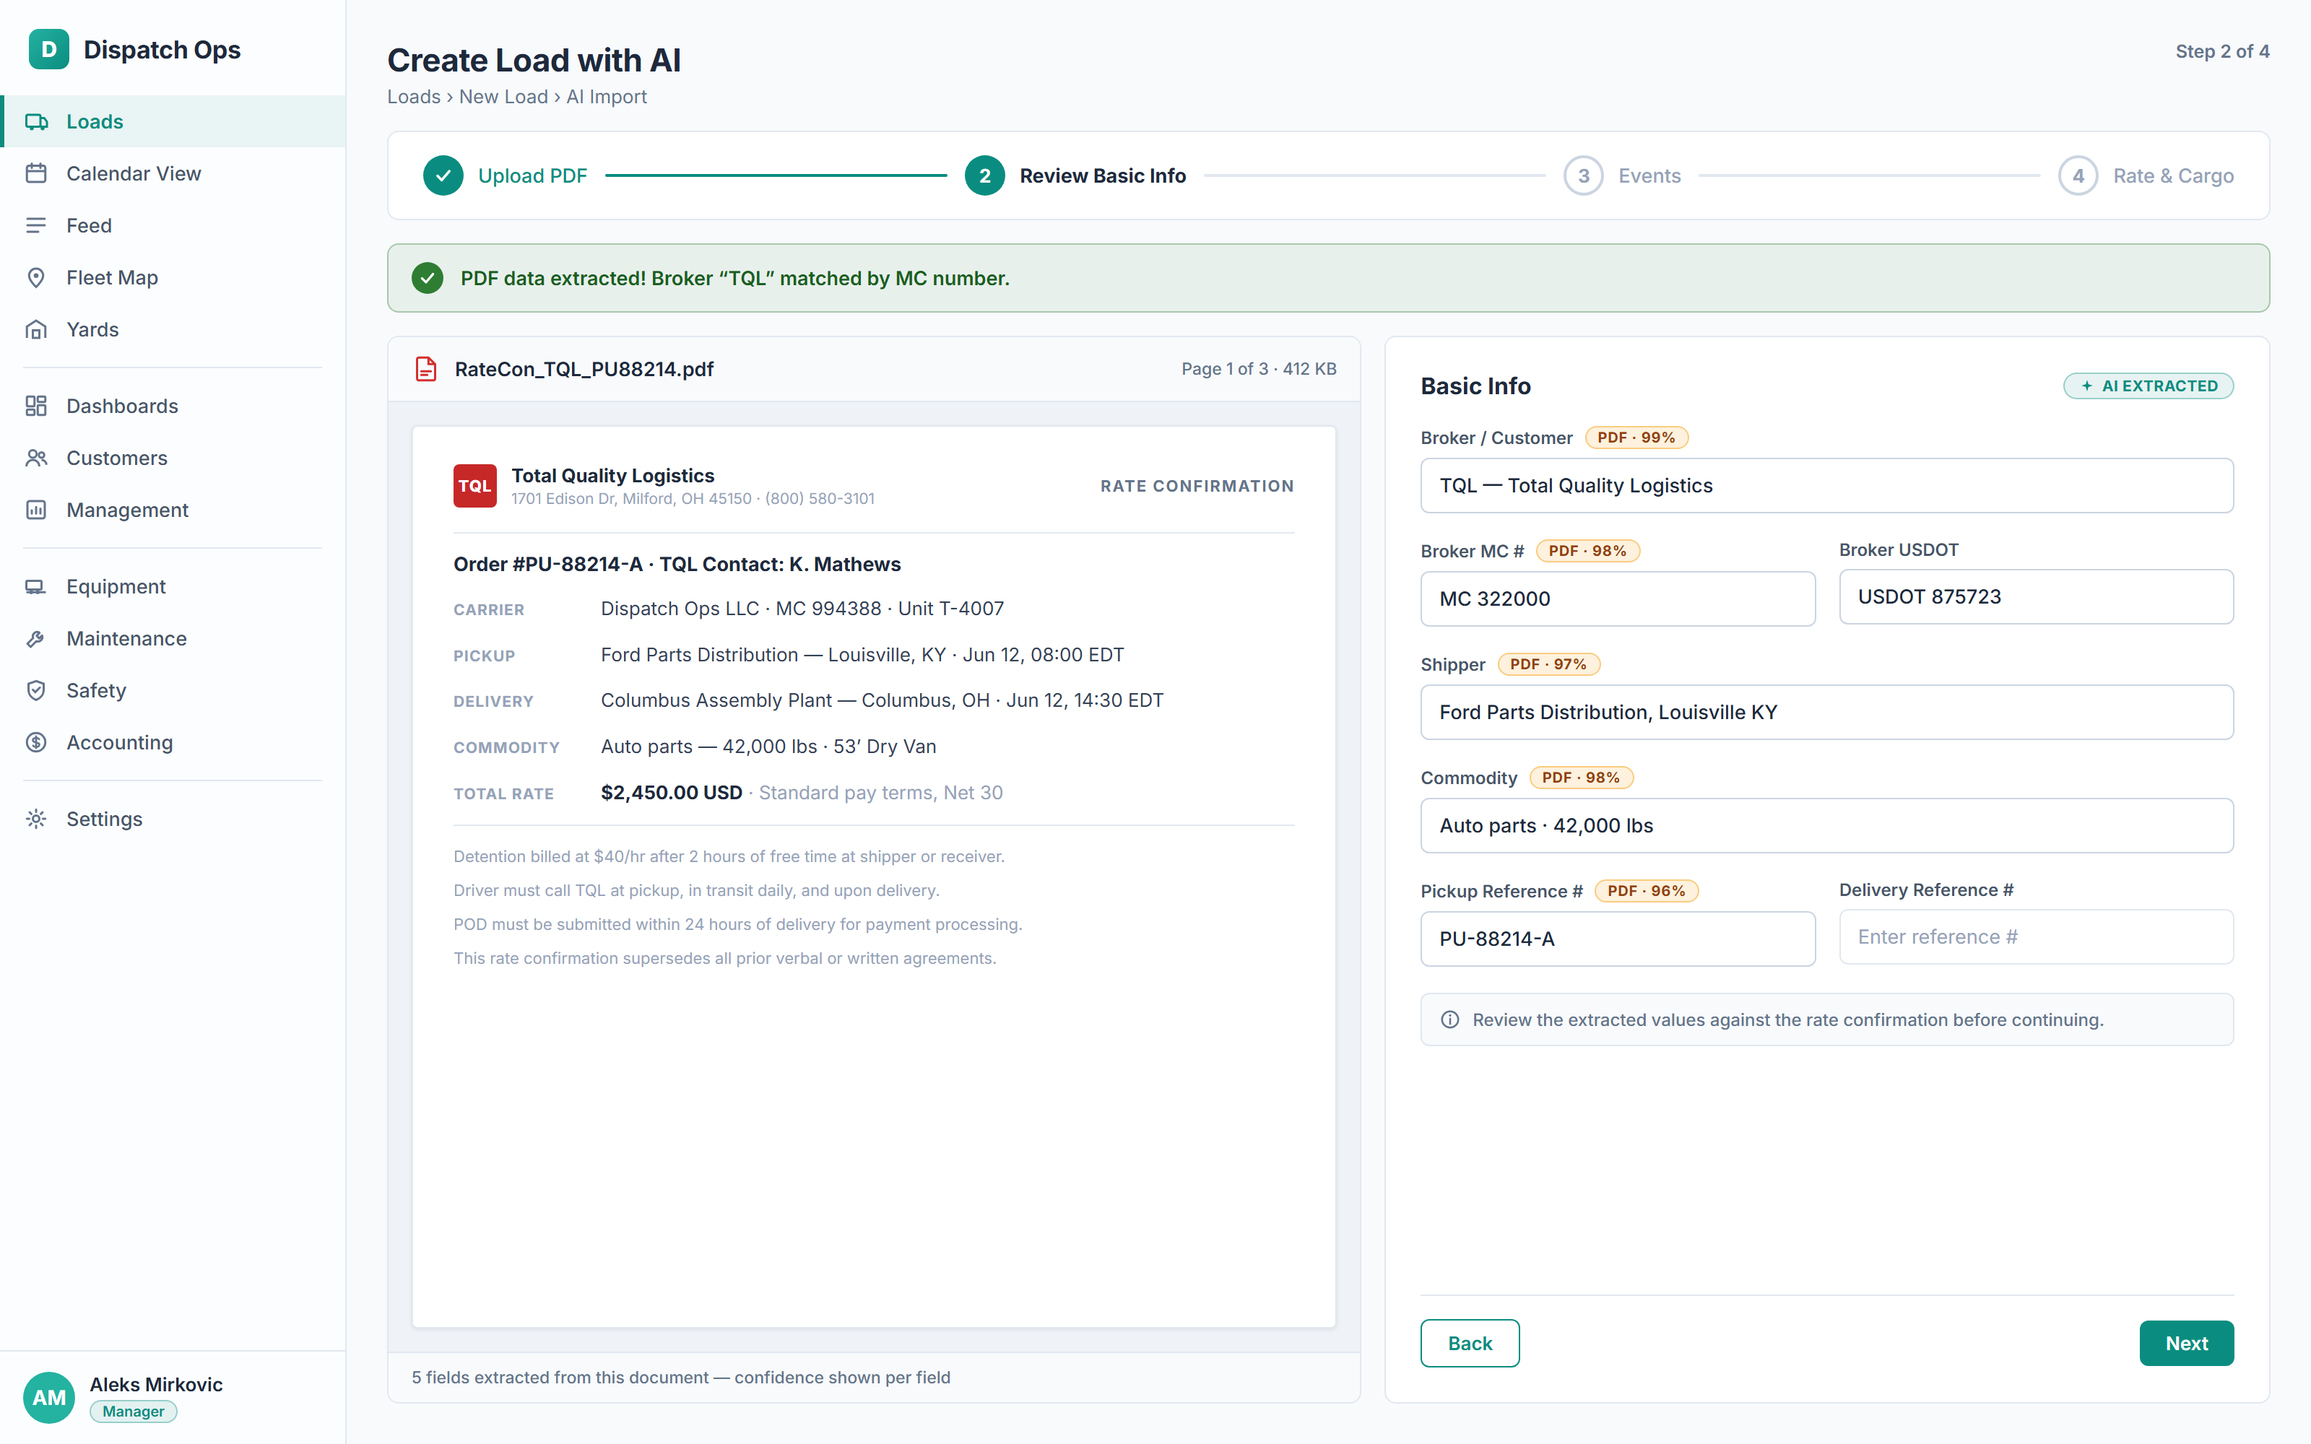This screenshot has height=1444, width=2311.
Task: Click New Load breadcrumb link
Action: 503,97
